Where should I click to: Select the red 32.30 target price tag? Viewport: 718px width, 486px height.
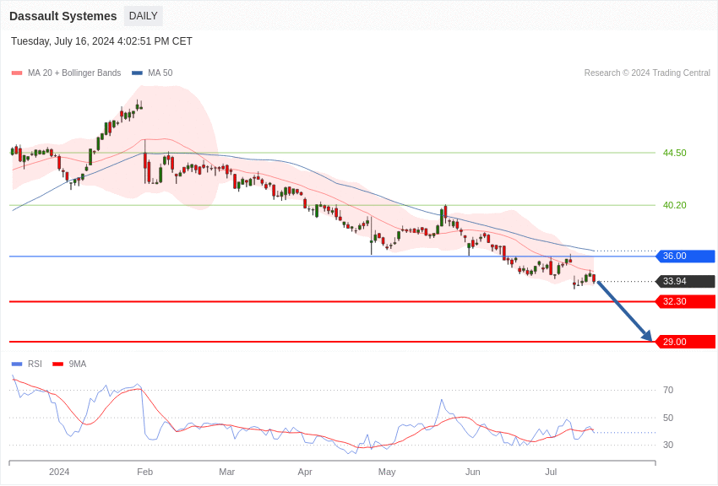(685, 302)
